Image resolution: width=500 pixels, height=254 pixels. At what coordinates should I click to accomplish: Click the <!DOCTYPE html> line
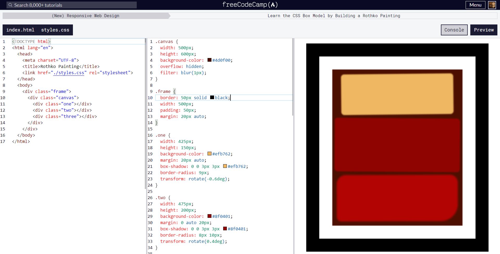[31, 41]
